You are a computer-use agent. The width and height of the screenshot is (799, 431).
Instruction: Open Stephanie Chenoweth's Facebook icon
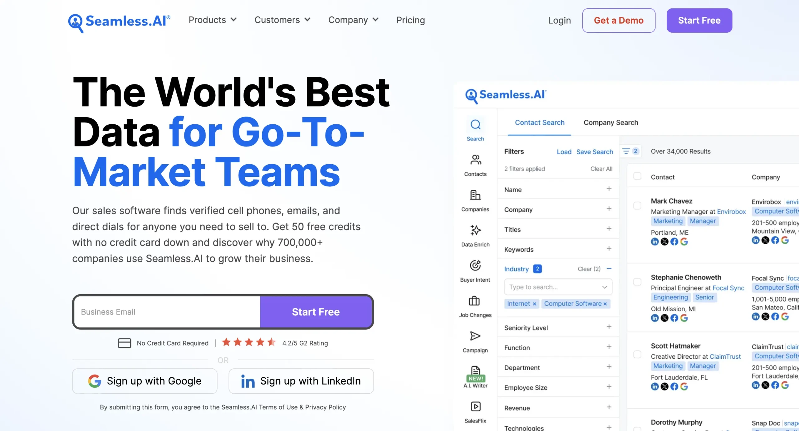pos(674,318)
